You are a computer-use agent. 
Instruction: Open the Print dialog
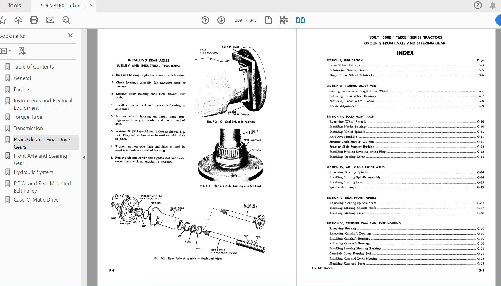pos(34,20)
